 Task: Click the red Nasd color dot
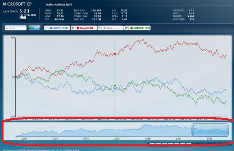click(x=78, y=28)
